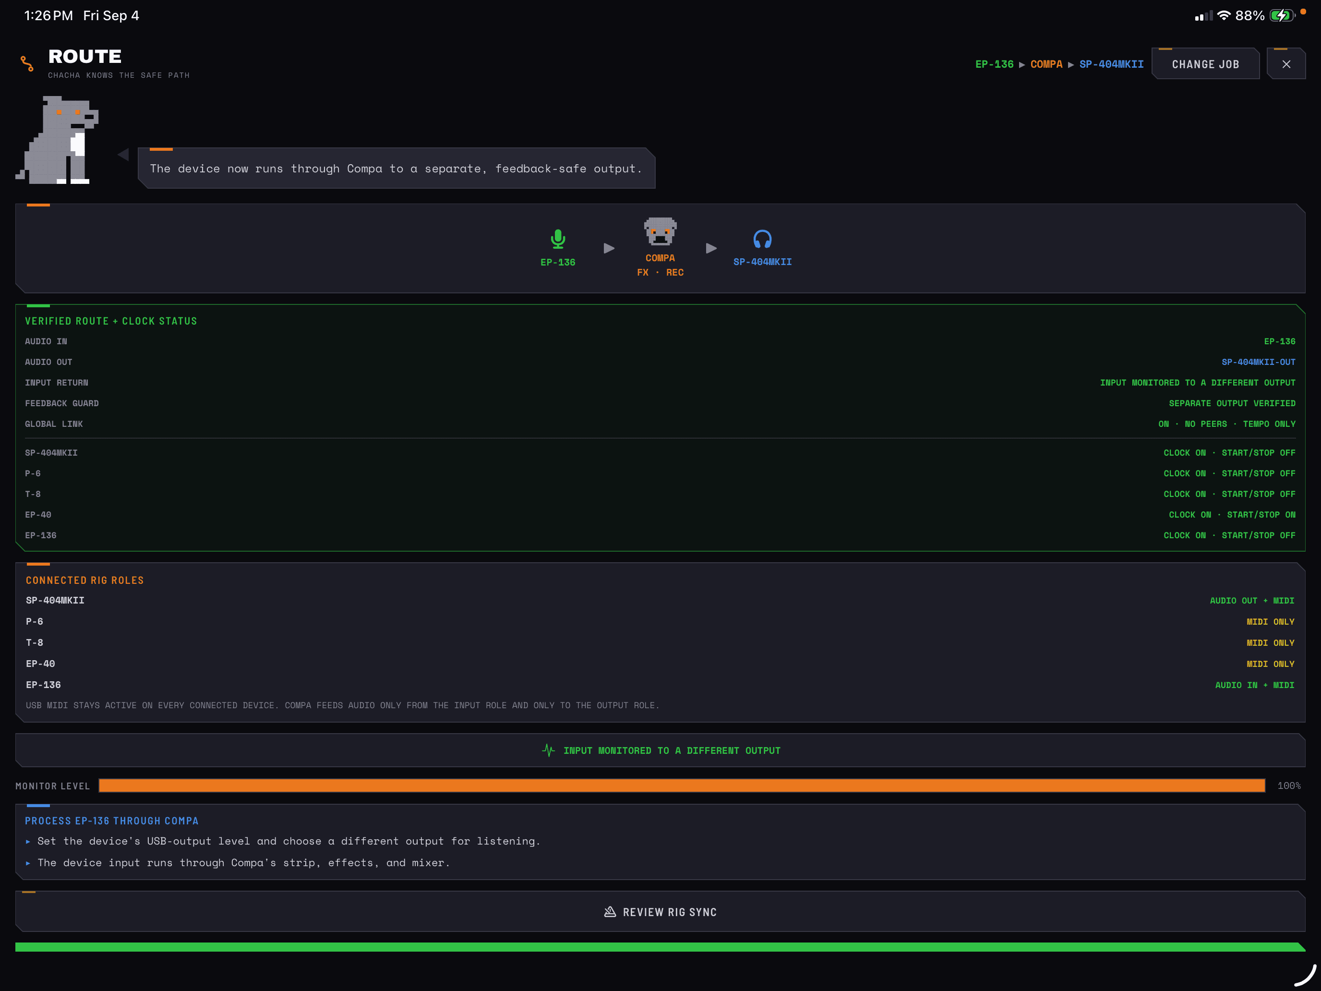The width and height of the screenshot is (1321, 991).
Task: Select the green EP-136 microphone icon
Action: (558, 239)
